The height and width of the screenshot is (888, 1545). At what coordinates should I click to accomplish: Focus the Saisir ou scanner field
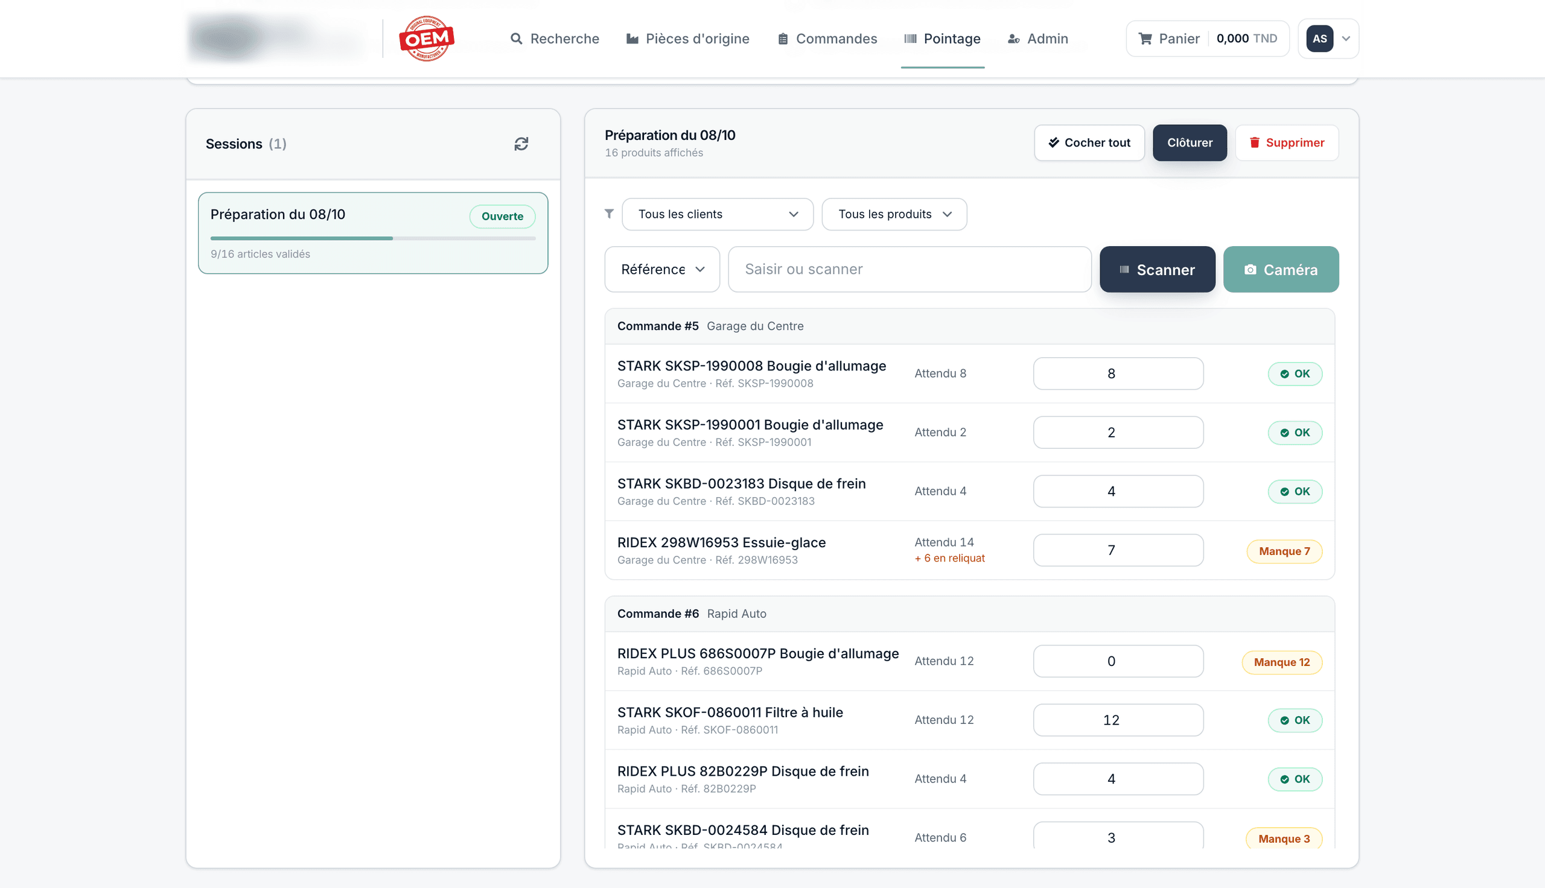pyautogui.click(x=909, y=269)
